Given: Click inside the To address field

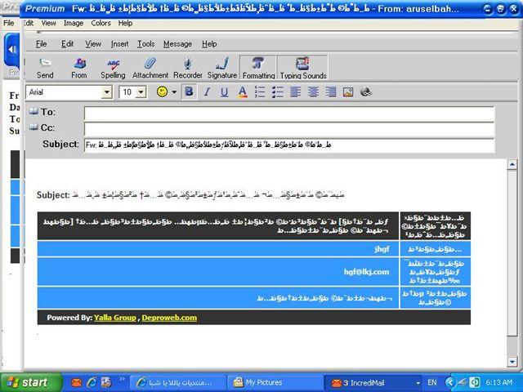Looking at the screenshot, I should [x=288, y=112].
